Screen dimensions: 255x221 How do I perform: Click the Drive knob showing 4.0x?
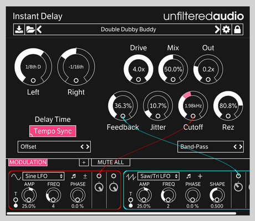[x=139, y=69]
